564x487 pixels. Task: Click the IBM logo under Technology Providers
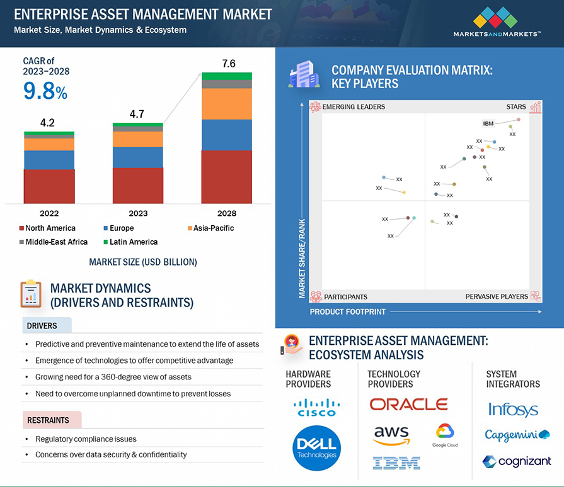(396, 463)
